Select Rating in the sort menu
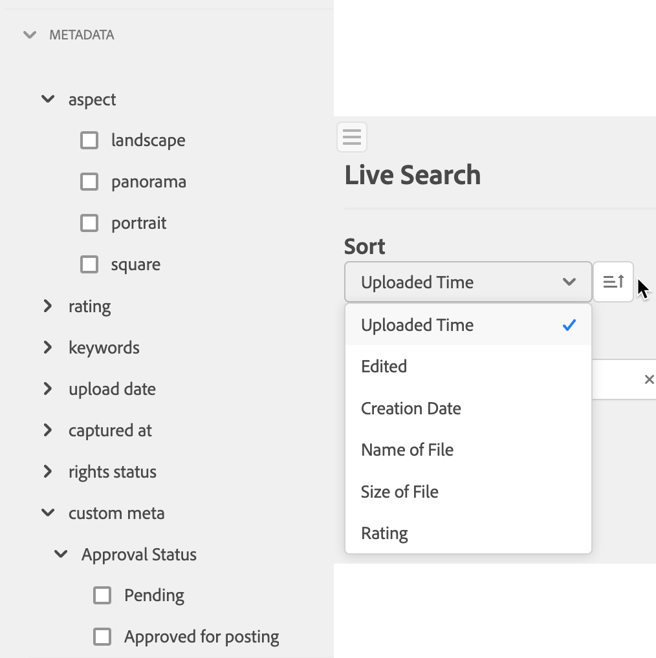The height and width of the screenshot is (658, 656). coord(384,533)
